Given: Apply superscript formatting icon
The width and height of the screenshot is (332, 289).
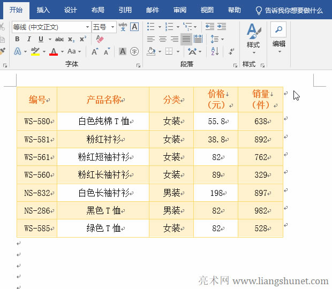Looking at the screenshot, I should click(x=83, y=39).
